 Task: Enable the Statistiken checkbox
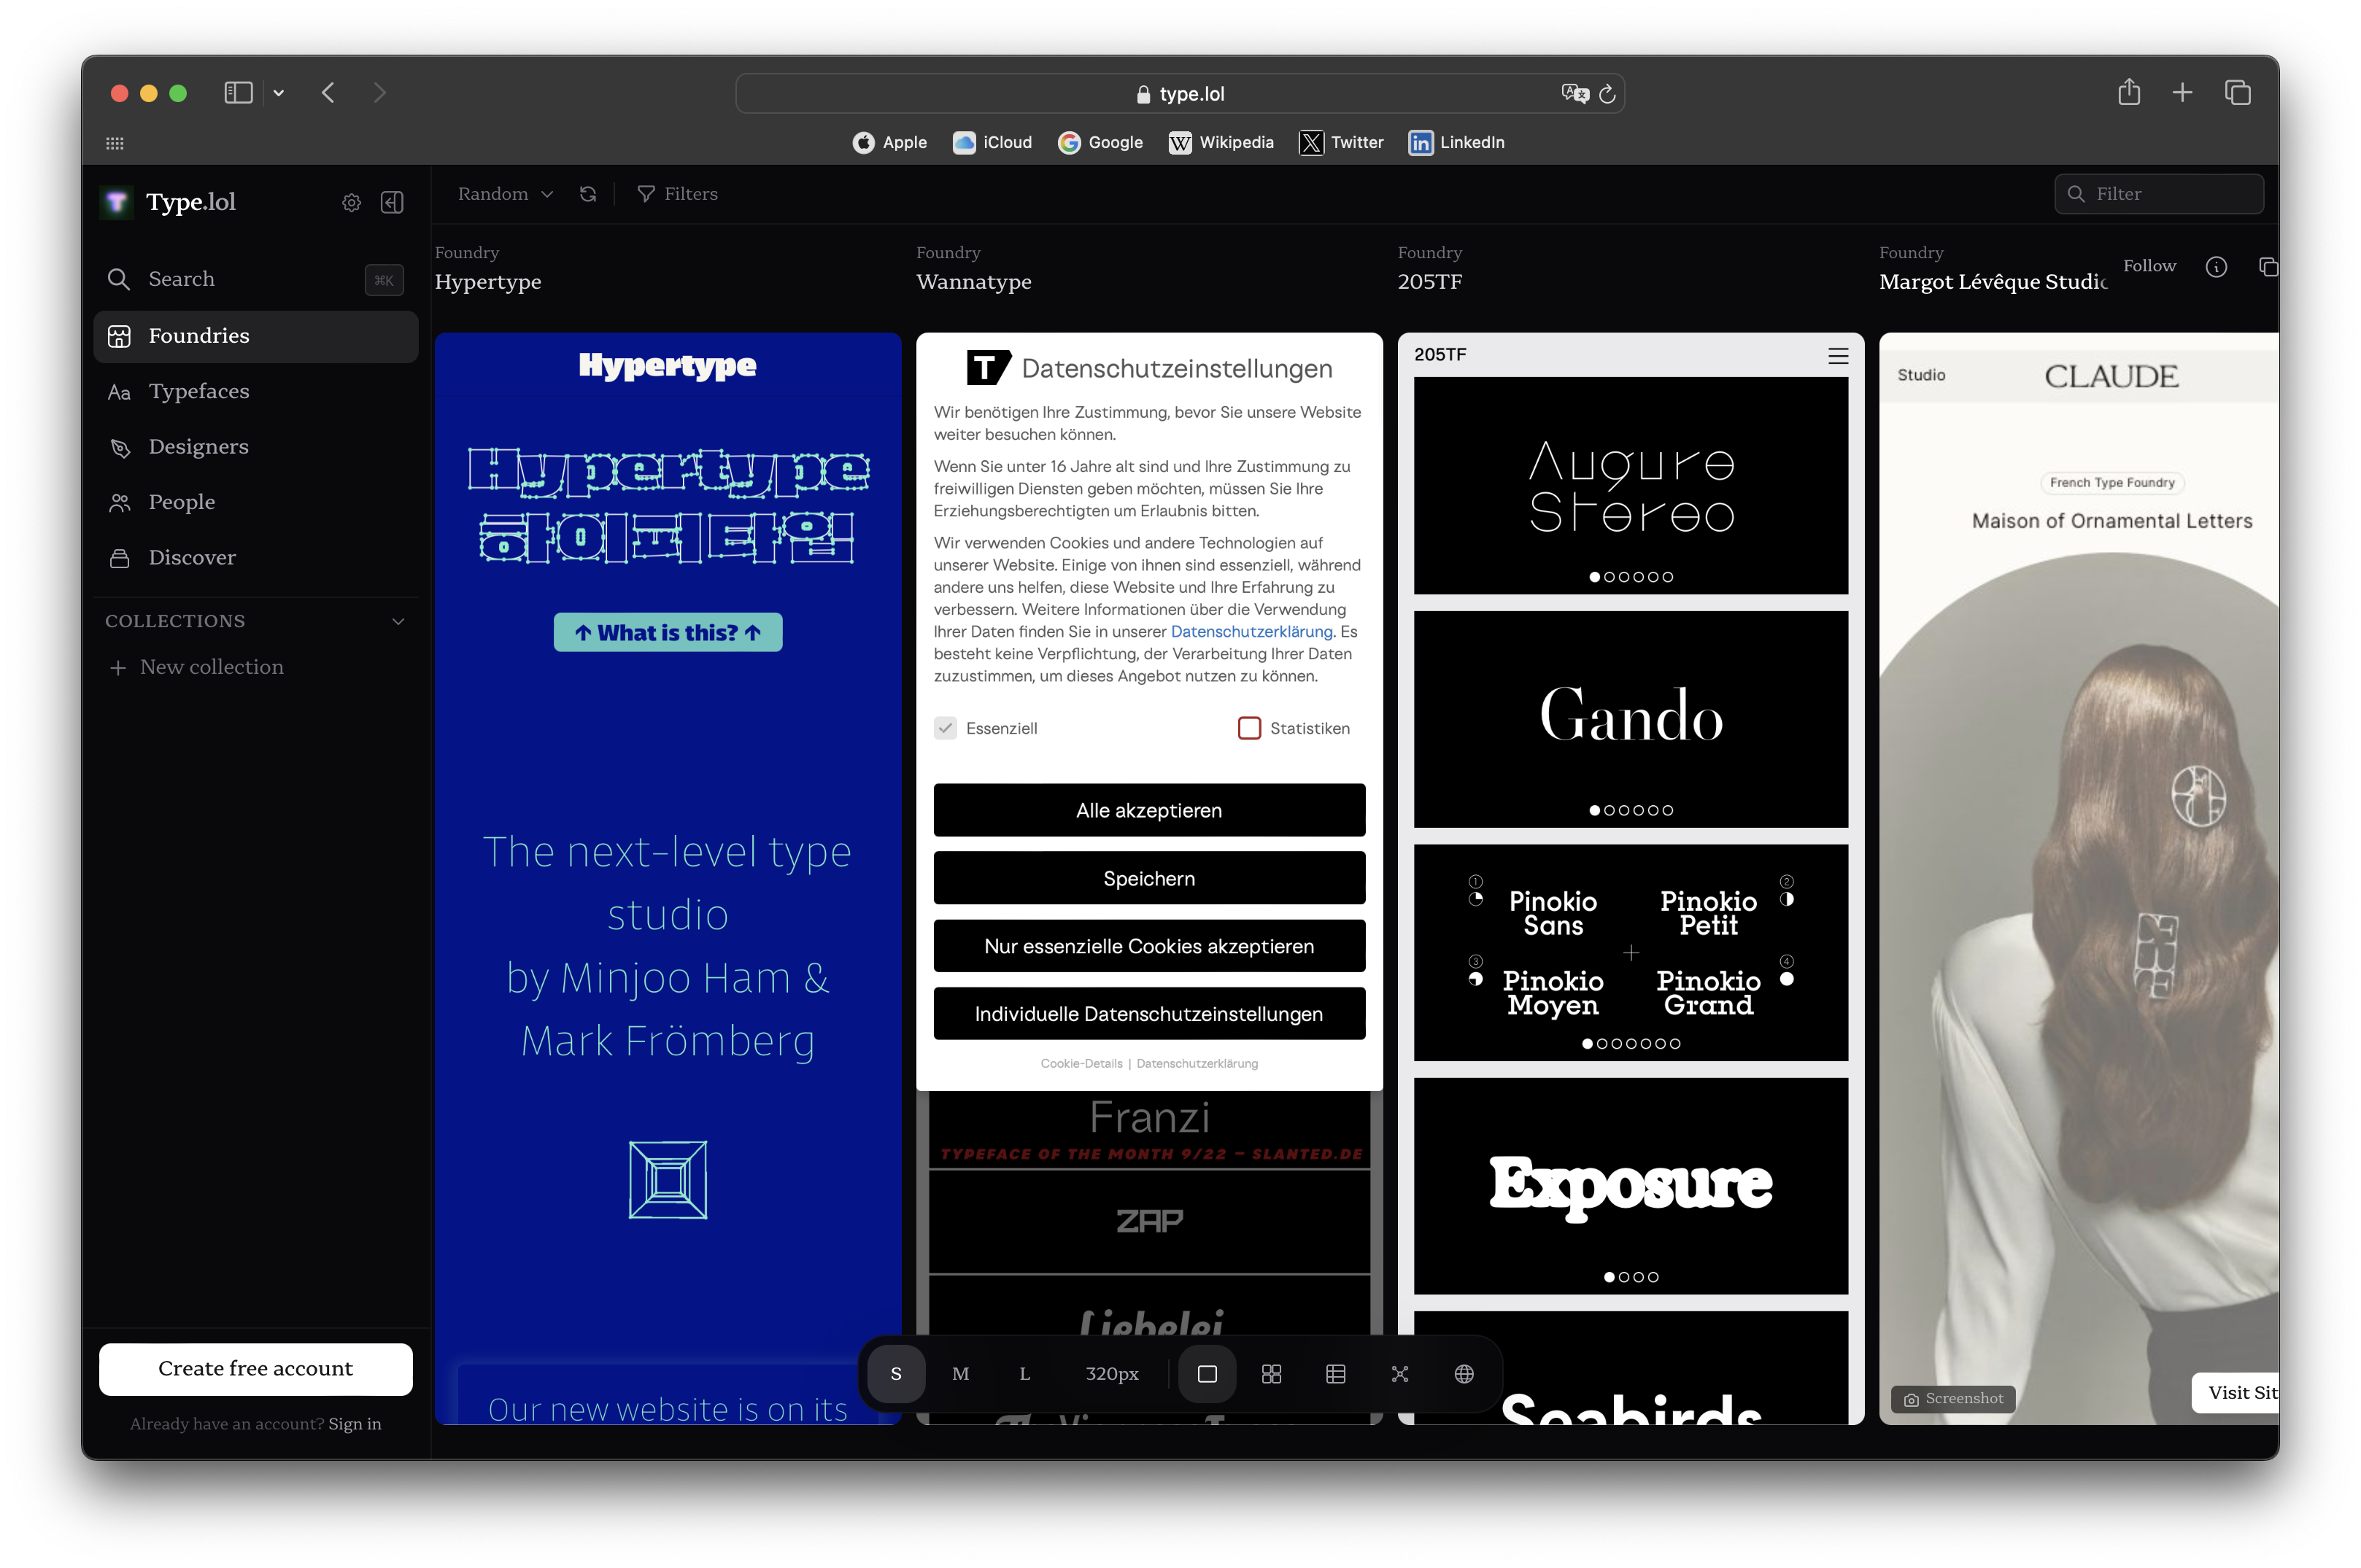(1250, 728)
